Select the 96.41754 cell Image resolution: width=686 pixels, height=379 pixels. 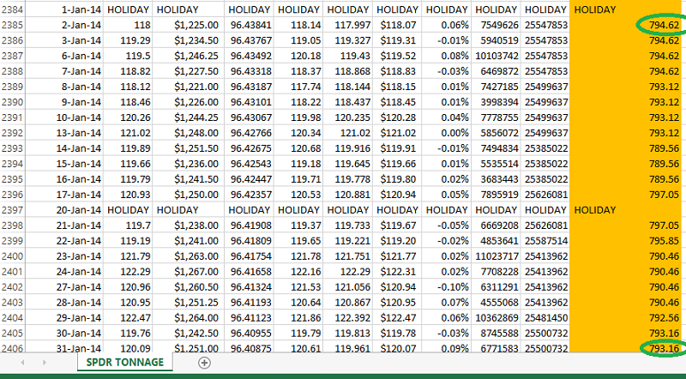point(249,256)
